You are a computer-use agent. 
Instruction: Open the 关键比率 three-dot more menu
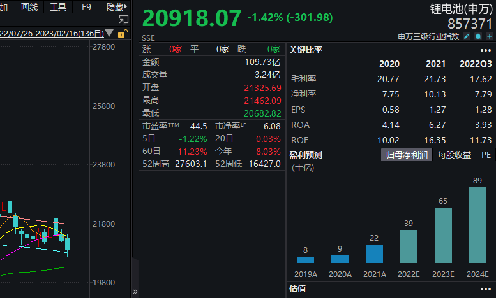tap(486, 50)
